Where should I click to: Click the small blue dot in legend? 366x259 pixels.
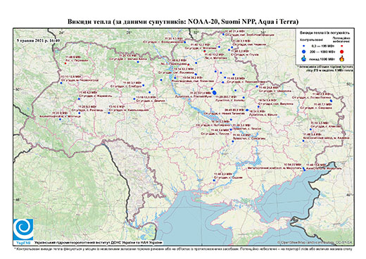(x=303, y=46)
